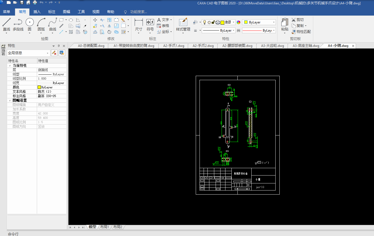
Task: Open the A3-大齿轮.dwg document tab
Action: point(272,46)
